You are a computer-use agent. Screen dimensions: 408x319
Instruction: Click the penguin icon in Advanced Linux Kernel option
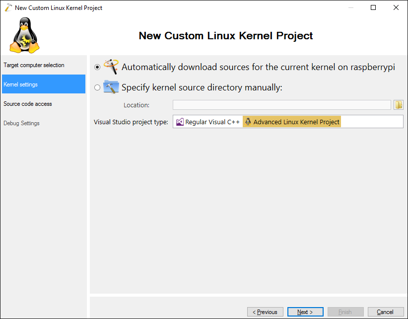248,122
